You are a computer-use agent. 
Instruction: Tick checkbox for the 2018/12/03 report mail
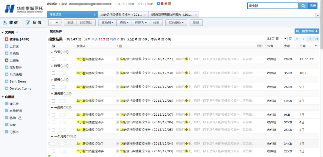point(53,151)
